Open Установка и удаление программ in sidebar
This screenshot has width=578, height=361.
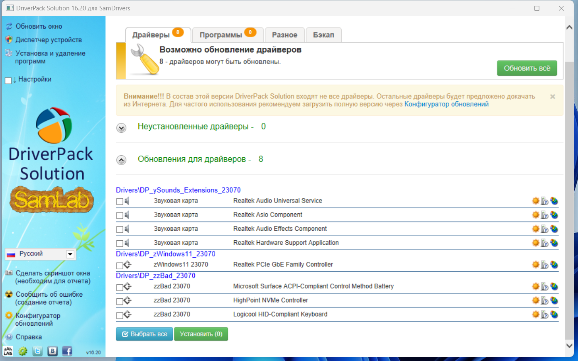[x=50, y=57]
